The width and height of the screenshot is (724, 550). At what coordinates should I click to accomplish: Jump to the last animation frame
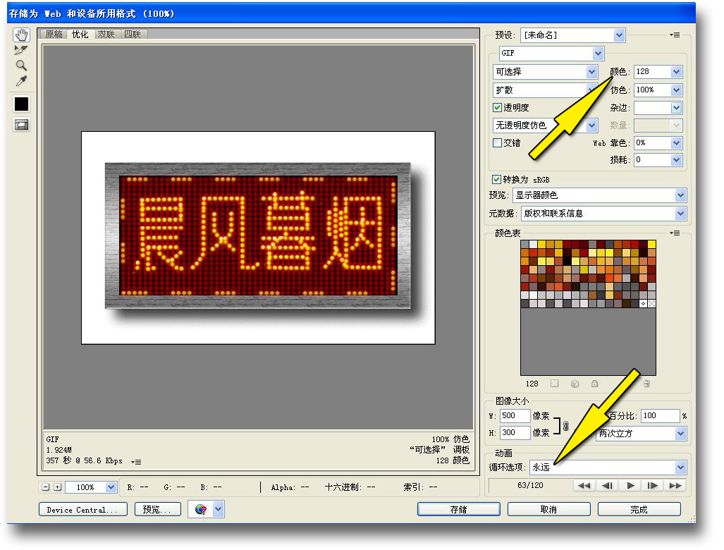click(x=675, y=485)
